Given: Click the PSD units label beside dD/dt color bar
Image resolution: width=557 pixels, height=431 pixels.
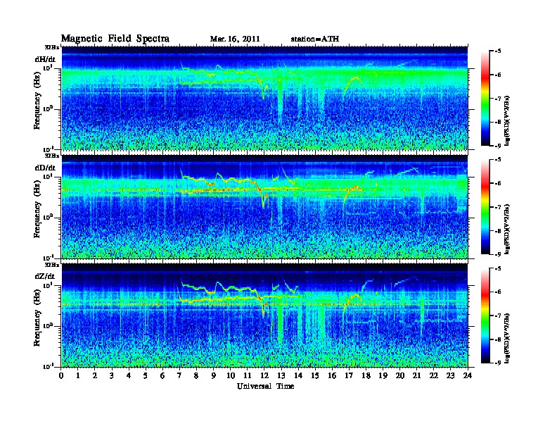Looking at the screenshot, I should [507, 230].
